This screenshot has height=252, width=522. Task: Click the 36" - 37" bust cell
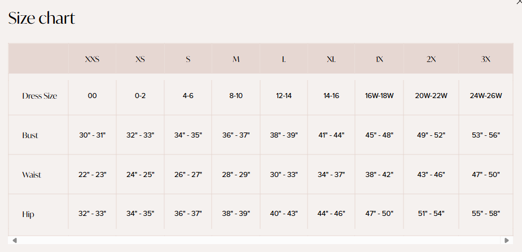point(236,135)
